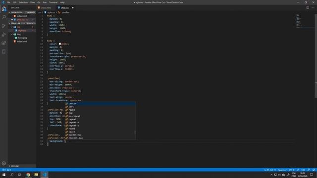
Task: Open the File menu
Action: [x=8, y=2]
